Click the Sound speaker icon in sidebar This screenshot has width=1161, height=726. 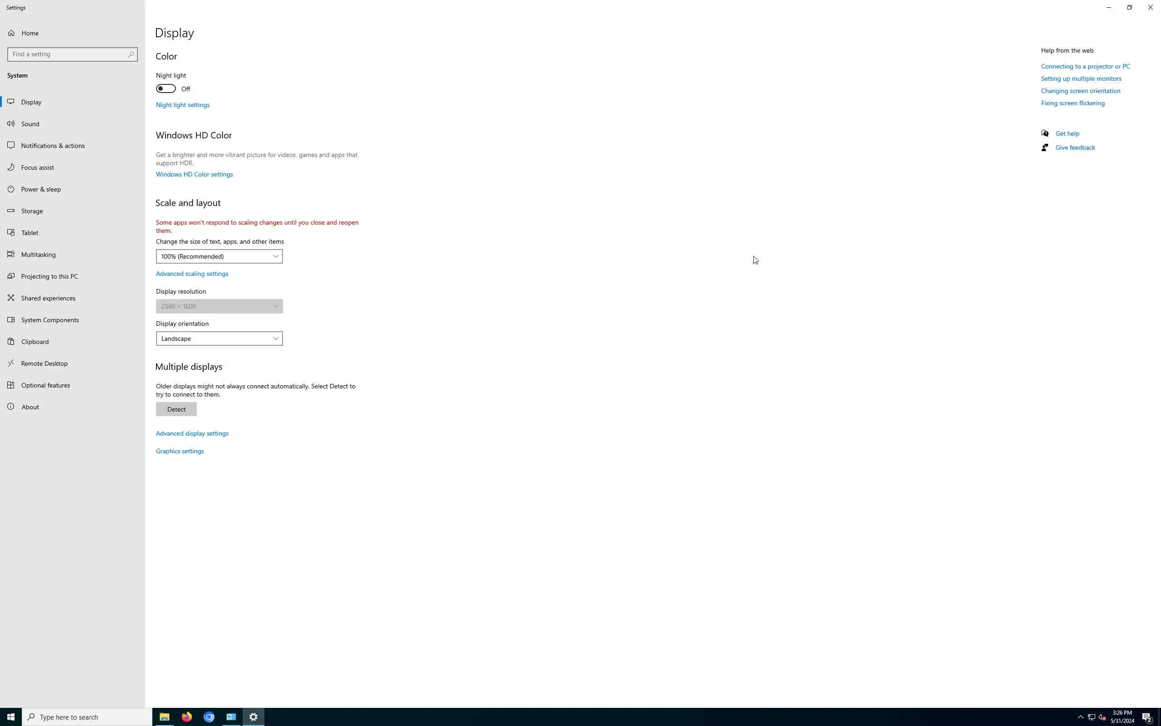click(10, 124)
